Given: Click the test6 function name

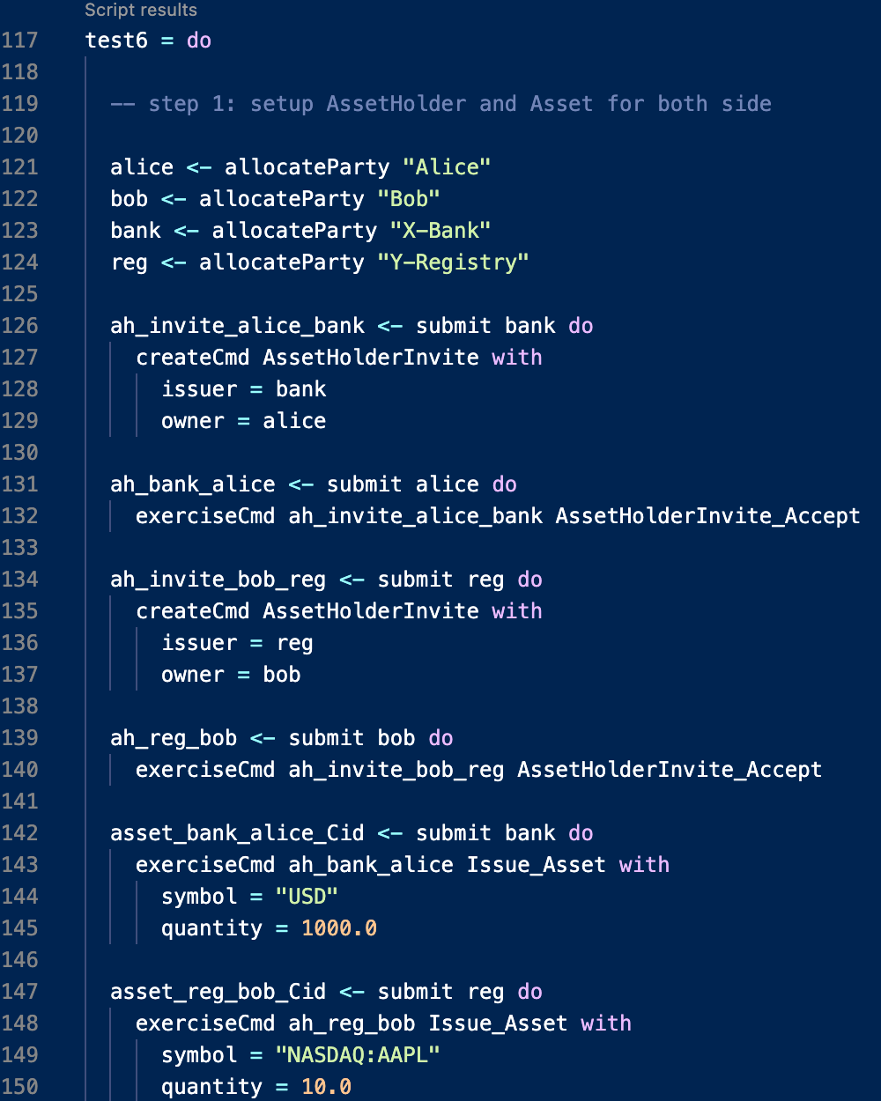Looking at the screenshot, I should pos(116,41).
